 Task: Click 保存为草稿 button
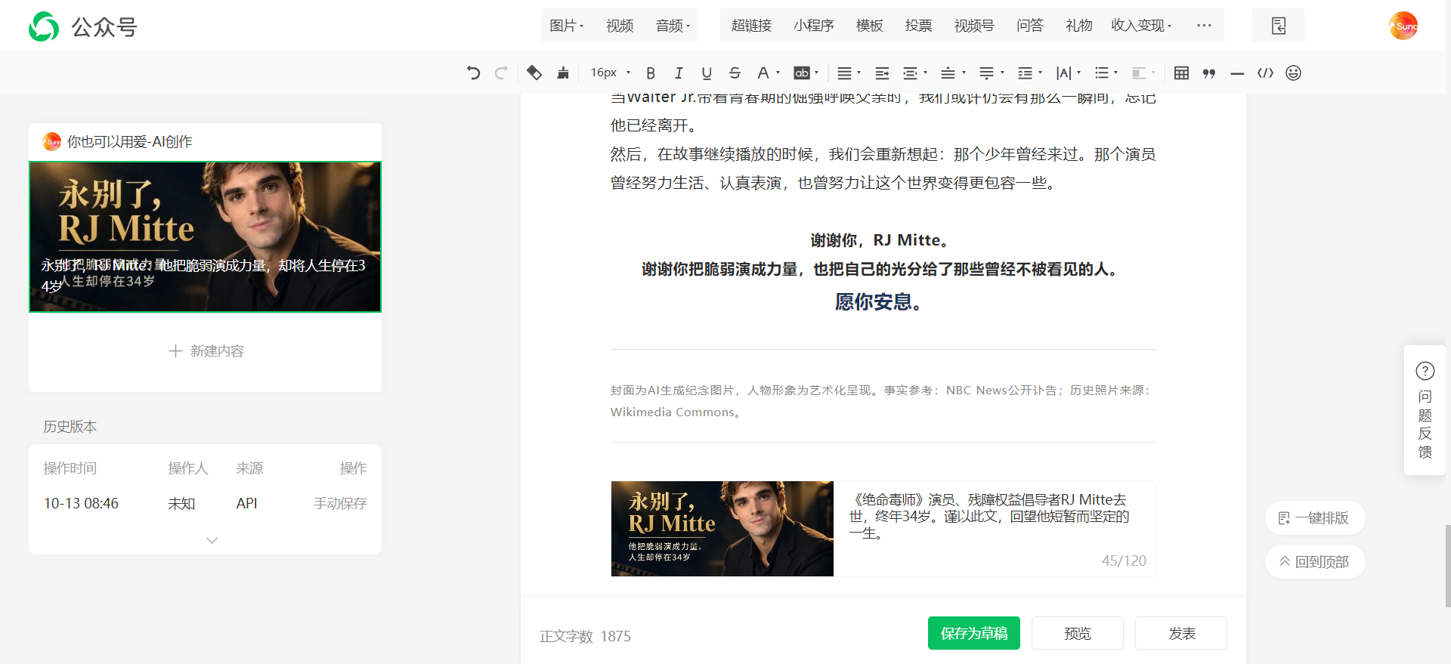(x=973, y=633)
